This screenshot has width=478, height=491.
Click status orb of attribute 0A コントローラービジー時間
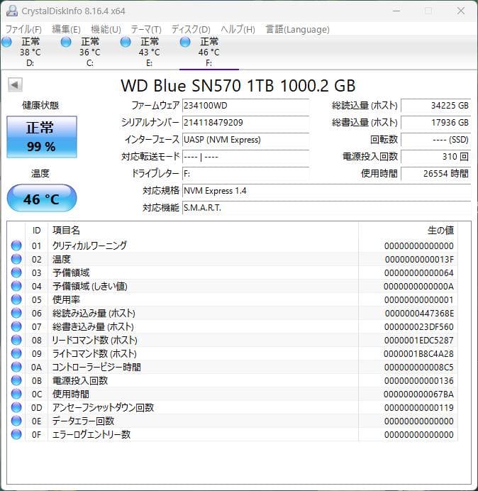(x=16, y=367)
